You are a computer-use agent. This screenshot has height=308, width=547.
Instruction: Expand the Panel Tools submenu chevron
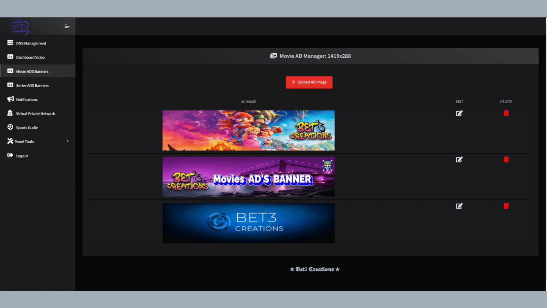[x=68, y=141]
